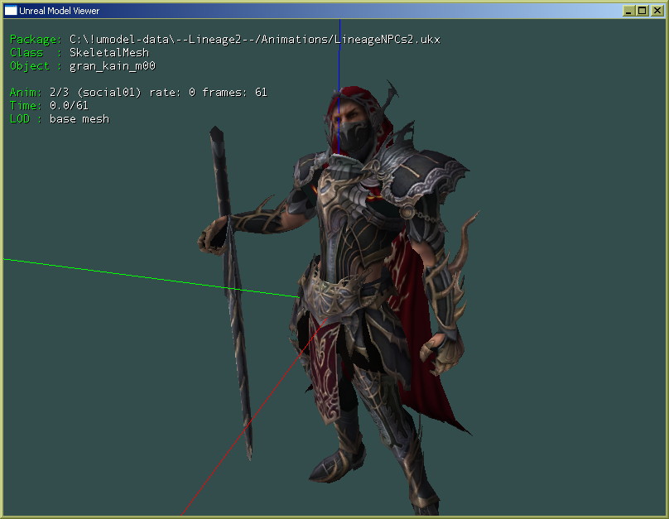Click the animation value '2/3 (social01)'
The width and height of the screenshot is (669, 519).
pyautogui.click(x=95, y=92)
